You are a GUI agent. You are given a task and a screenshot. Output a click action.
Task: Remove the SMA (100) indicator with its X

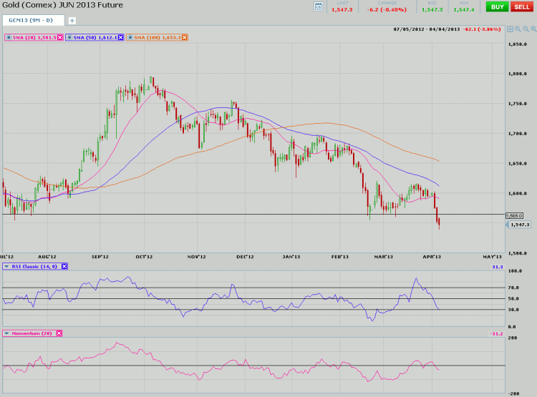point(184,37)
